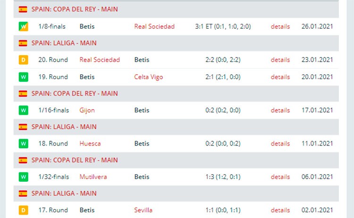Viewport: 354px width, 218px height.
Task: Click the 1:3 score of the Mutilvera match
Action: (209, 177)
